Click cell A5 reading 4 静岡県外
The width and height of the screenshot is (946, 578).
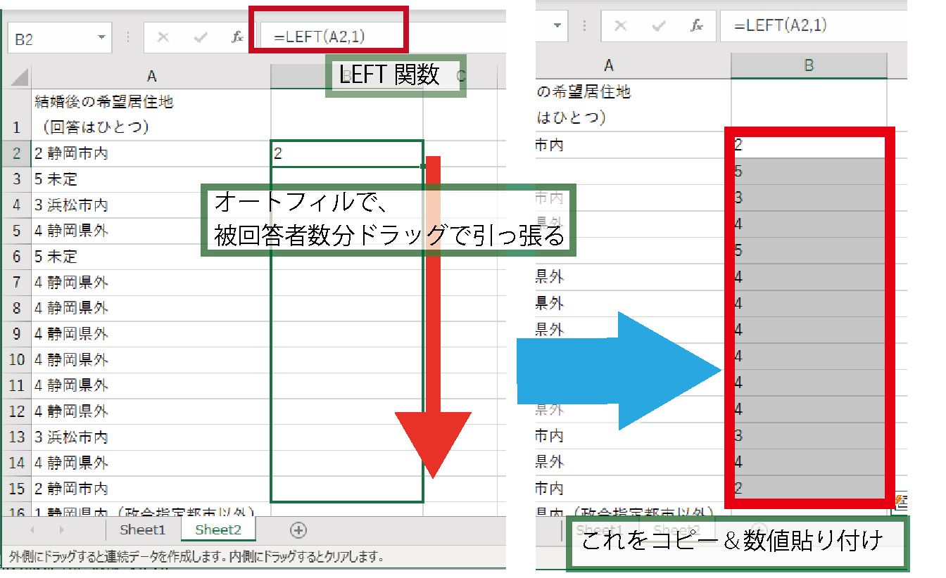coord(151,231)
